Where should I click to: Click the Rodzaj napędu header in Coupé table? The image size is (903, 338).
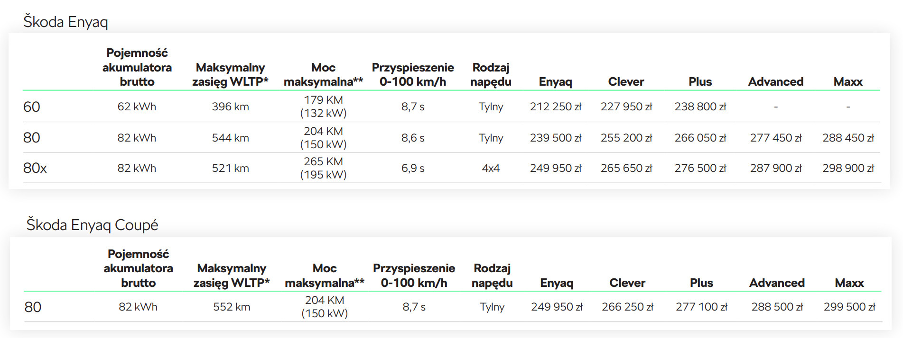(x=492, y=276)
